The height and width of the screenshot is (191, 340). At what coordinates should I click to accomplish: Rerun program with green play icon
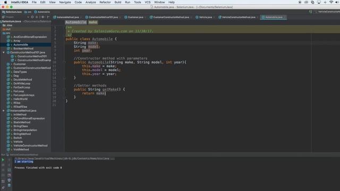click(x=3, y=160)
